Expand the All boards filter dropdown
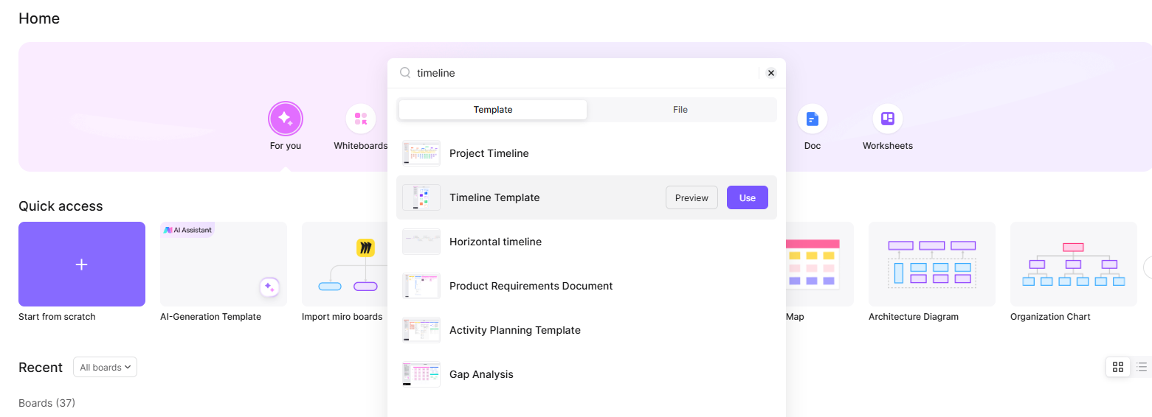The height and width of the screenshot is (417, 1152). (105, 367)
